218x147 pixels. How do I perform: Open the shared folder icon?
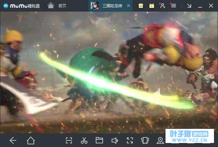[99, 140]
